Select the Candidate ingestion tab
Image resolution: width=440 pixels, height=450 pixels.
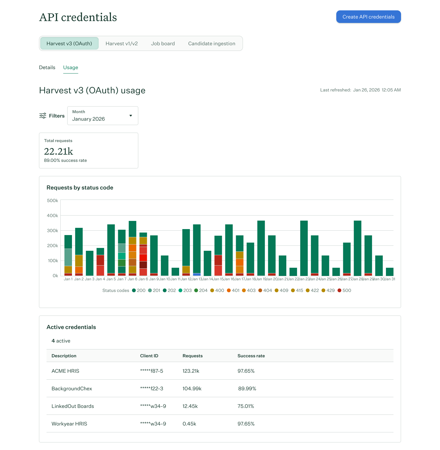pos(212,43)
